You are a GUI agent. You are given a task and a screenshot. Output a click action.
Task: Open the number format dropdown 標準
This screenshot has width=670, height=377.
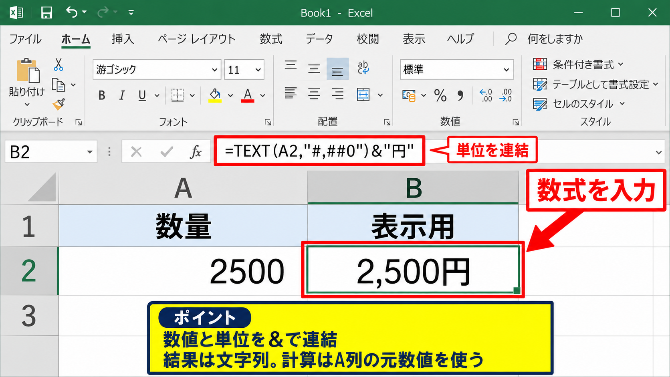[507, 70]
